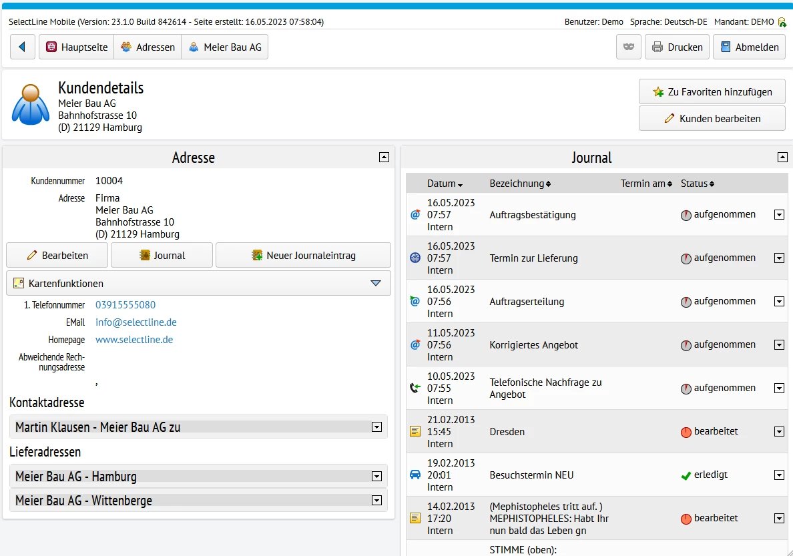Sort the journal by Datum column
The width and height of the screenshot is (793, 556).
pyautogui.click(x=445, y=184)
